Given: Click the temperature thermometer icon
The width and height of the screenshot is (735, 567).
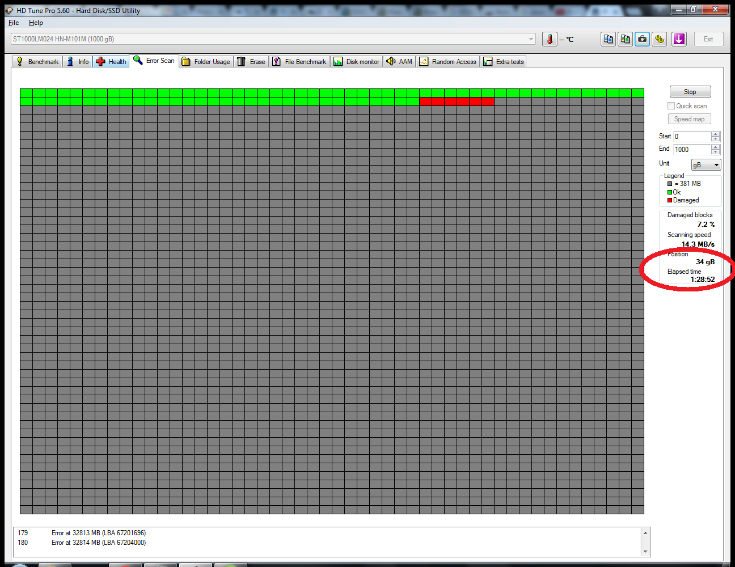Looking at the screenshot, I should (x=550, y=39).
